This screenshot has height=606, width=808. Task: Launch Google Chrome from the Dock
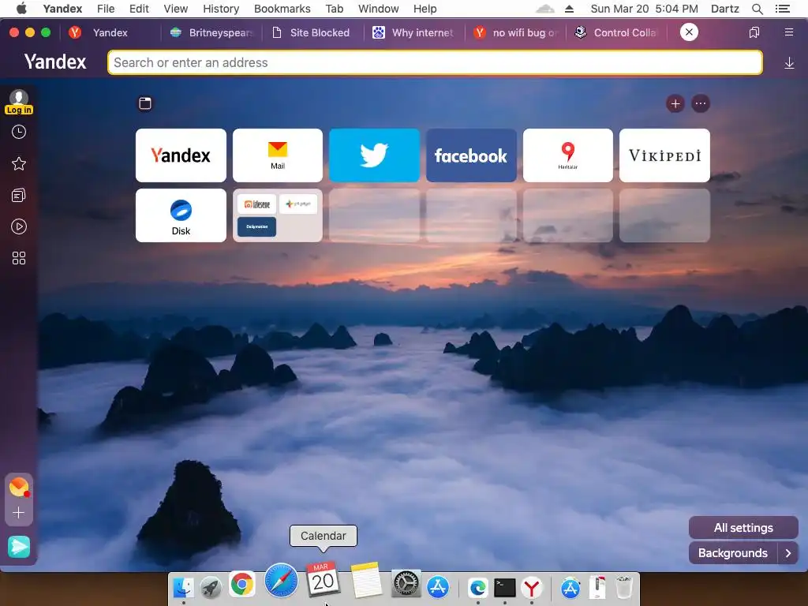tap(241, 585)
